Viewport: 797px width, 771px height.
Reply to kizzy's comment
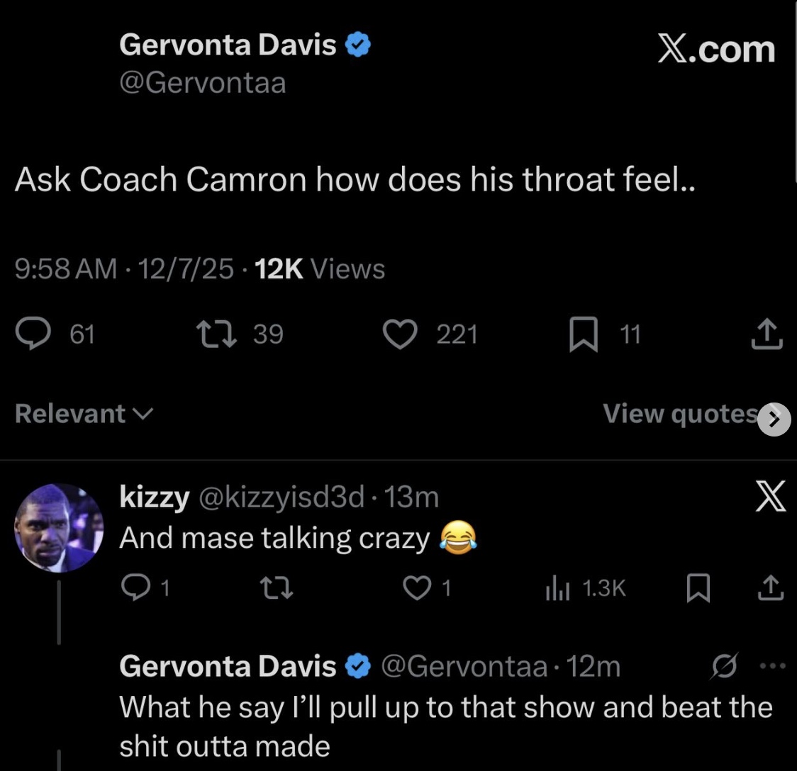(x=136, y=588)
